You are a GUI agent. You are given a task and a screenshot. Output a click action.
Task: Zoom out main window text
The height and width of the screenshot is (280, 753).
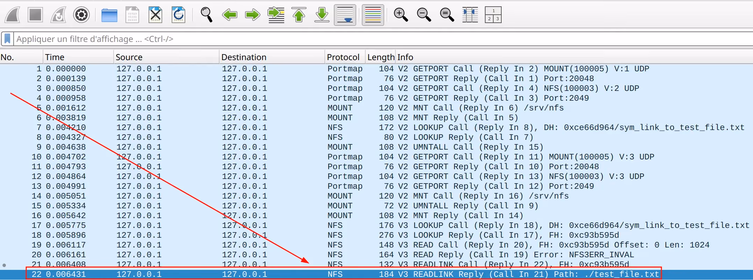point(424,15)
